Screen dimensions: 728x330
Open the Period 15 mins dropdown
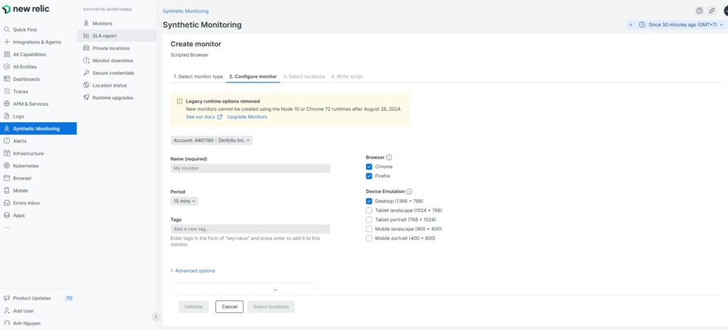pyautogui.click(x=184, y=202)
